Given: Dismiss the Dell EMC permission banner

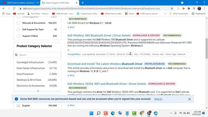Looking at the screenshot, I should [189, 99].
